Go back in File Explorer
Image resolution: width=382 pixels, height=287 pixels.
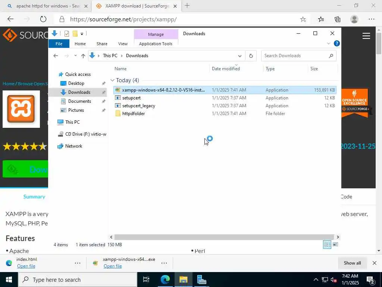tap(56, 56)
